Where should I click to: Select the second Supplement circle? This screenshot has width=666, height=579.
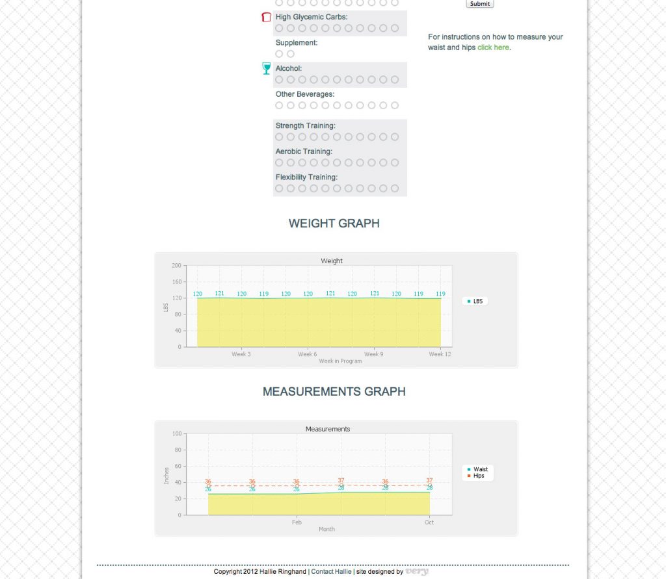pos(291,54)
